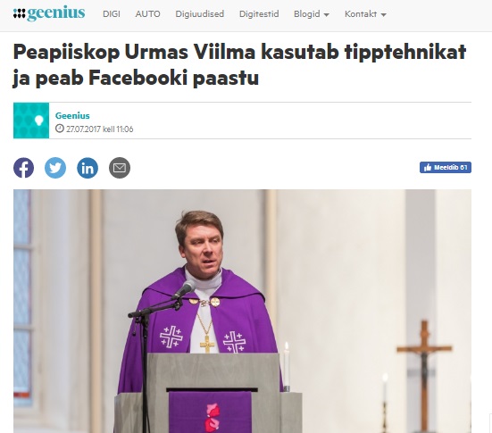Click the publication date 27.07.2017 text

click(83, 129)
